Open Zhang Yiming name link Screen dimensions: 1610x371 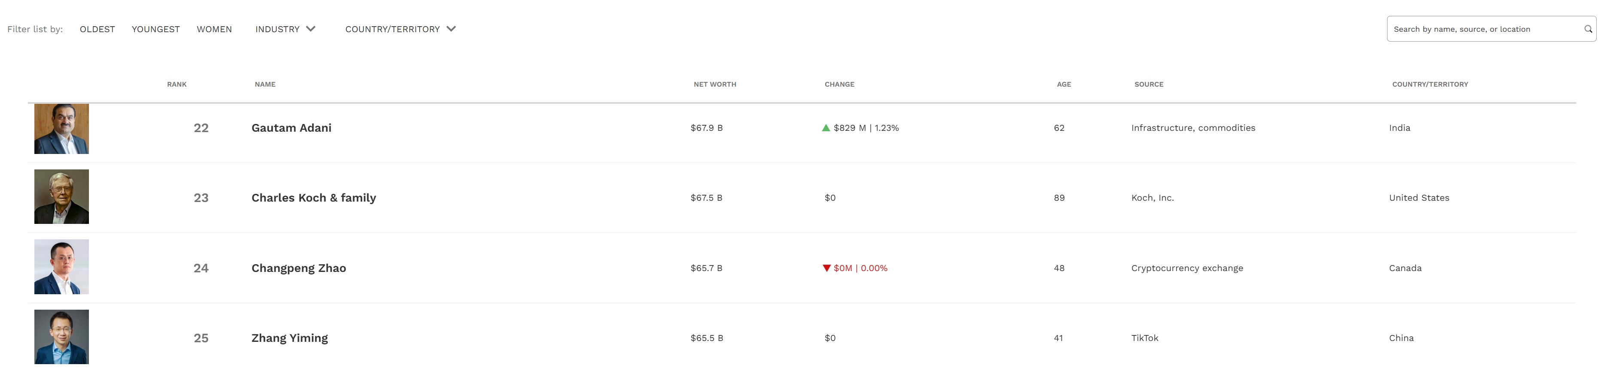(x=290, y=338)
